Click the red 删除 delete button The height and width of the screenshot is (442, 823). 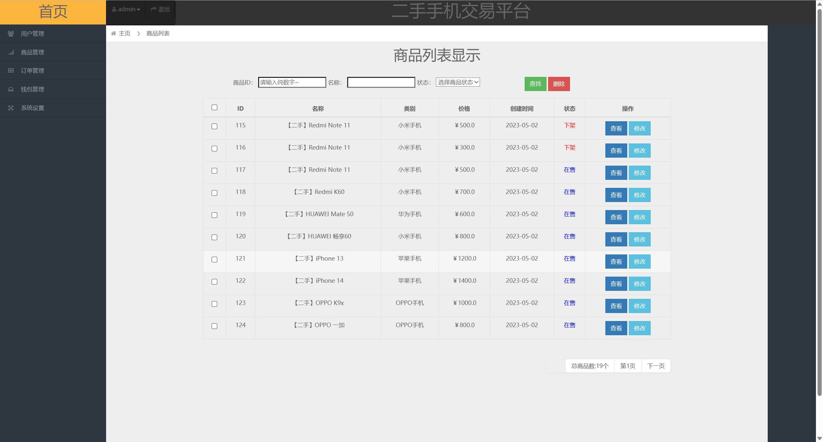pyautogui.click(x=559, y=84)
